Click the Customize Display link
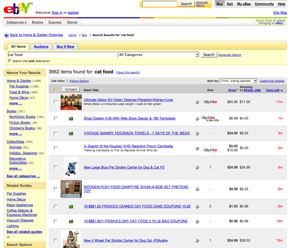The image size is (291, 248). coord(272,81)
